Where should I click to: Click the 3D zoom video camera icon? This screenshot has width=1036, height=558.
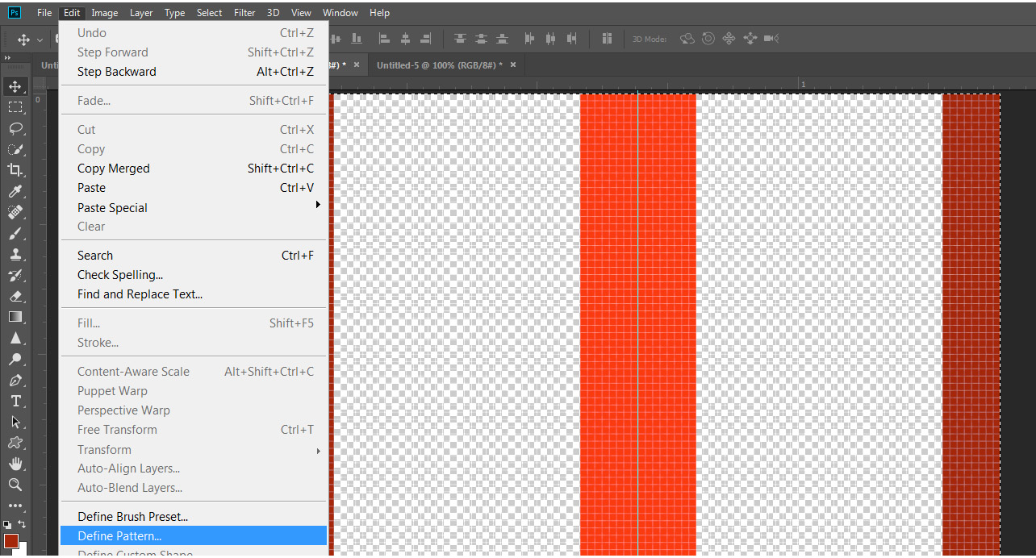[771, 39]
